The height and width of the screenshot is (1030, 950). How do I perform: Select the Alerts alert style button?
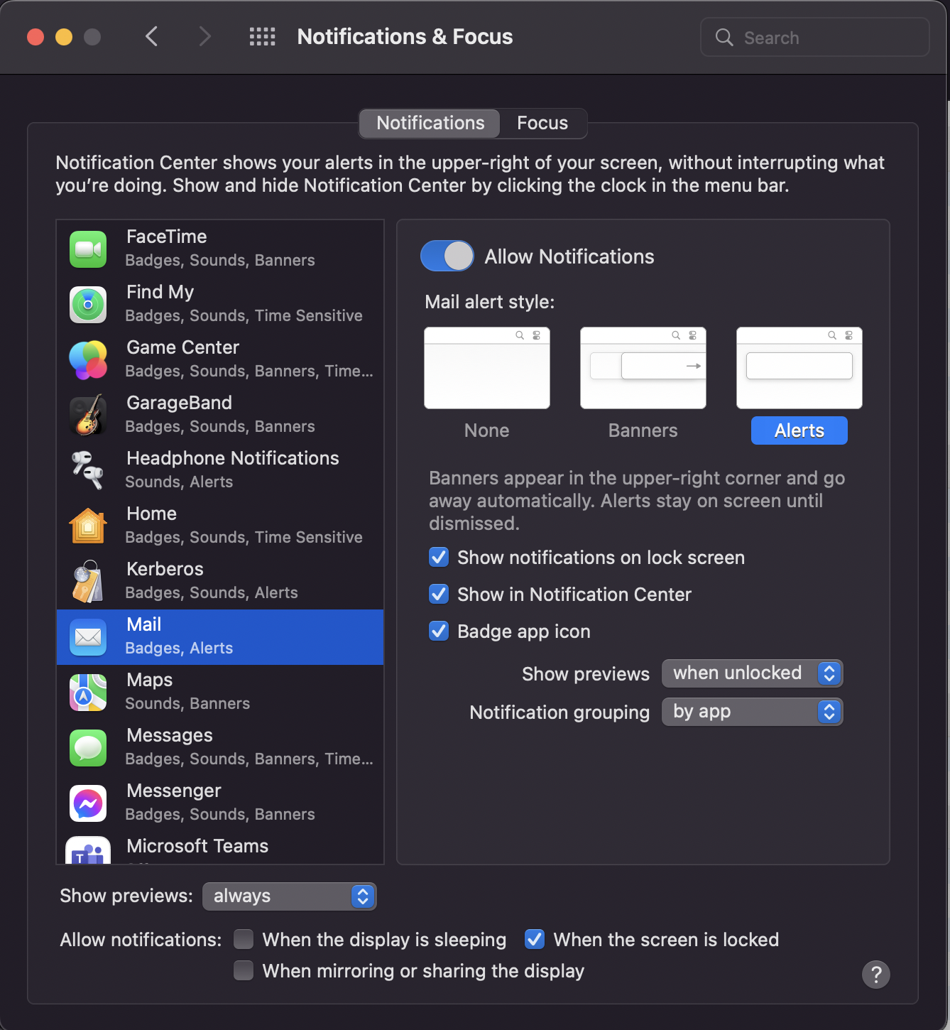[x=799, y=430]
